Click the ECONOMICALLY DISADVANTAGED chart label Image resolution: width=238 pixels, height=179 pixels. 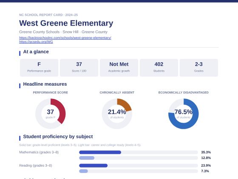tap(183, 92)
